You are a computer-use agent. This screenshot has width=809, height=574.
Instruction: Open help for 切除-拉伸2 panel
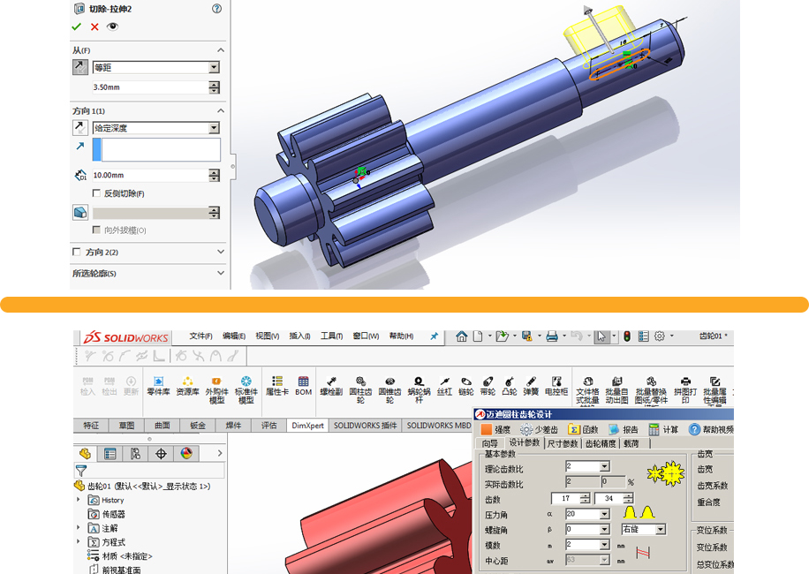pos(216,9)
